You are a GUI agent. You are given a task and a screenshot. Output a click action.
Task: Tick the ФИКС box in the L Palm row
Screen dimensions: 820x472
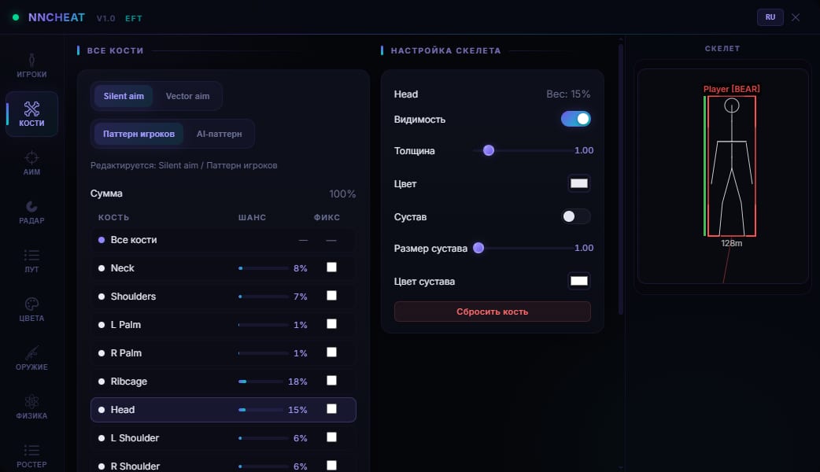[331, 323]
